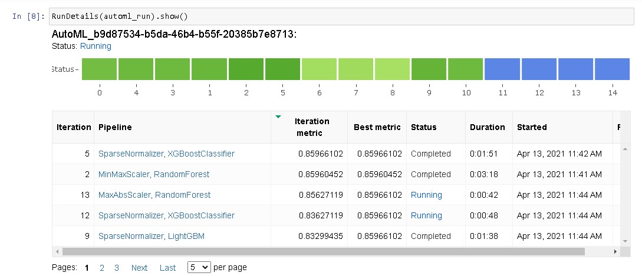
Task: Click the table's vertical scrollbar up arrow
Action: click(x=625, y=149)
